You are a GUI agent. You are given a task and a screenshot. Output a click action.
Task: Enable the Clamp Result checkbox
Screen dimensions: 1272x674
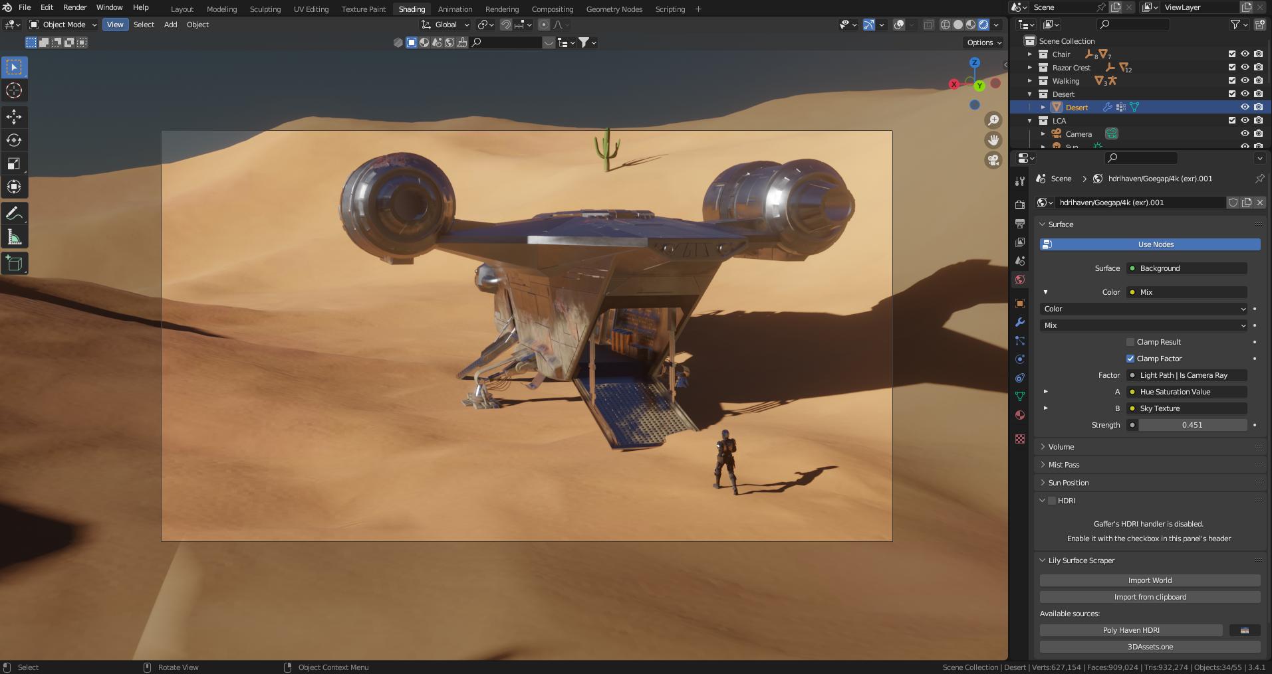[x=1130, y=342]
